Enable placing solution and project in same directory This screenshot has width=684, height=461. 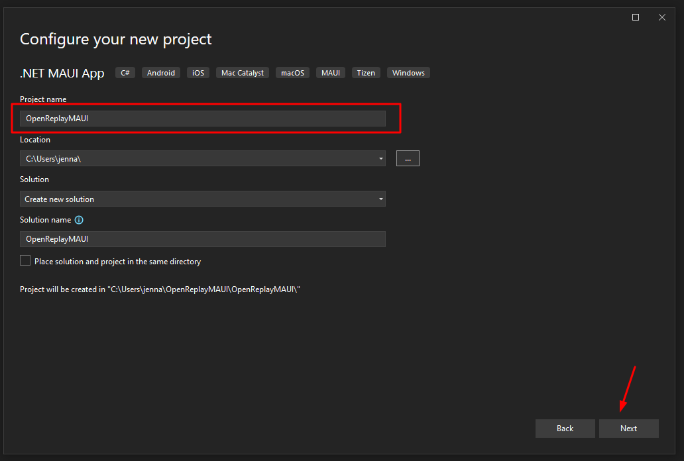(25, 261)
